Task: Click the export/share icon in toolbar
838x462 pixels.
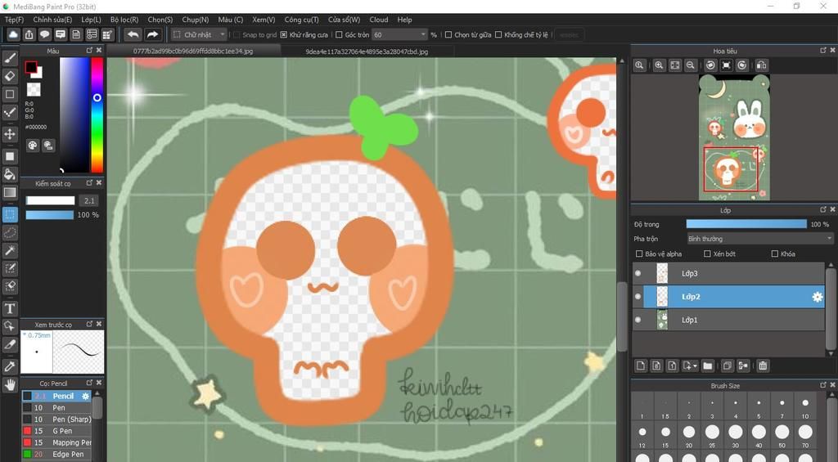Action: pos(29,34)
